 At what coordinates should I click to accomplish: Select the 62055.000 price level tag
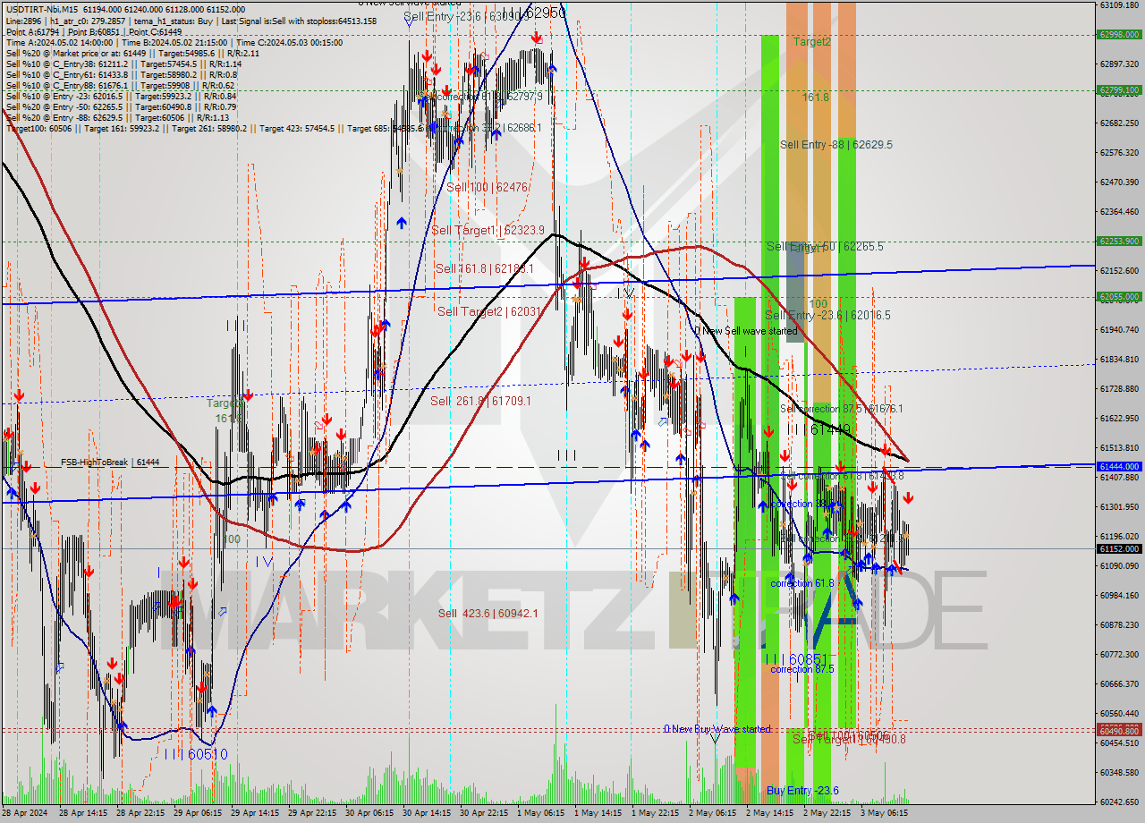(1118, 296)
